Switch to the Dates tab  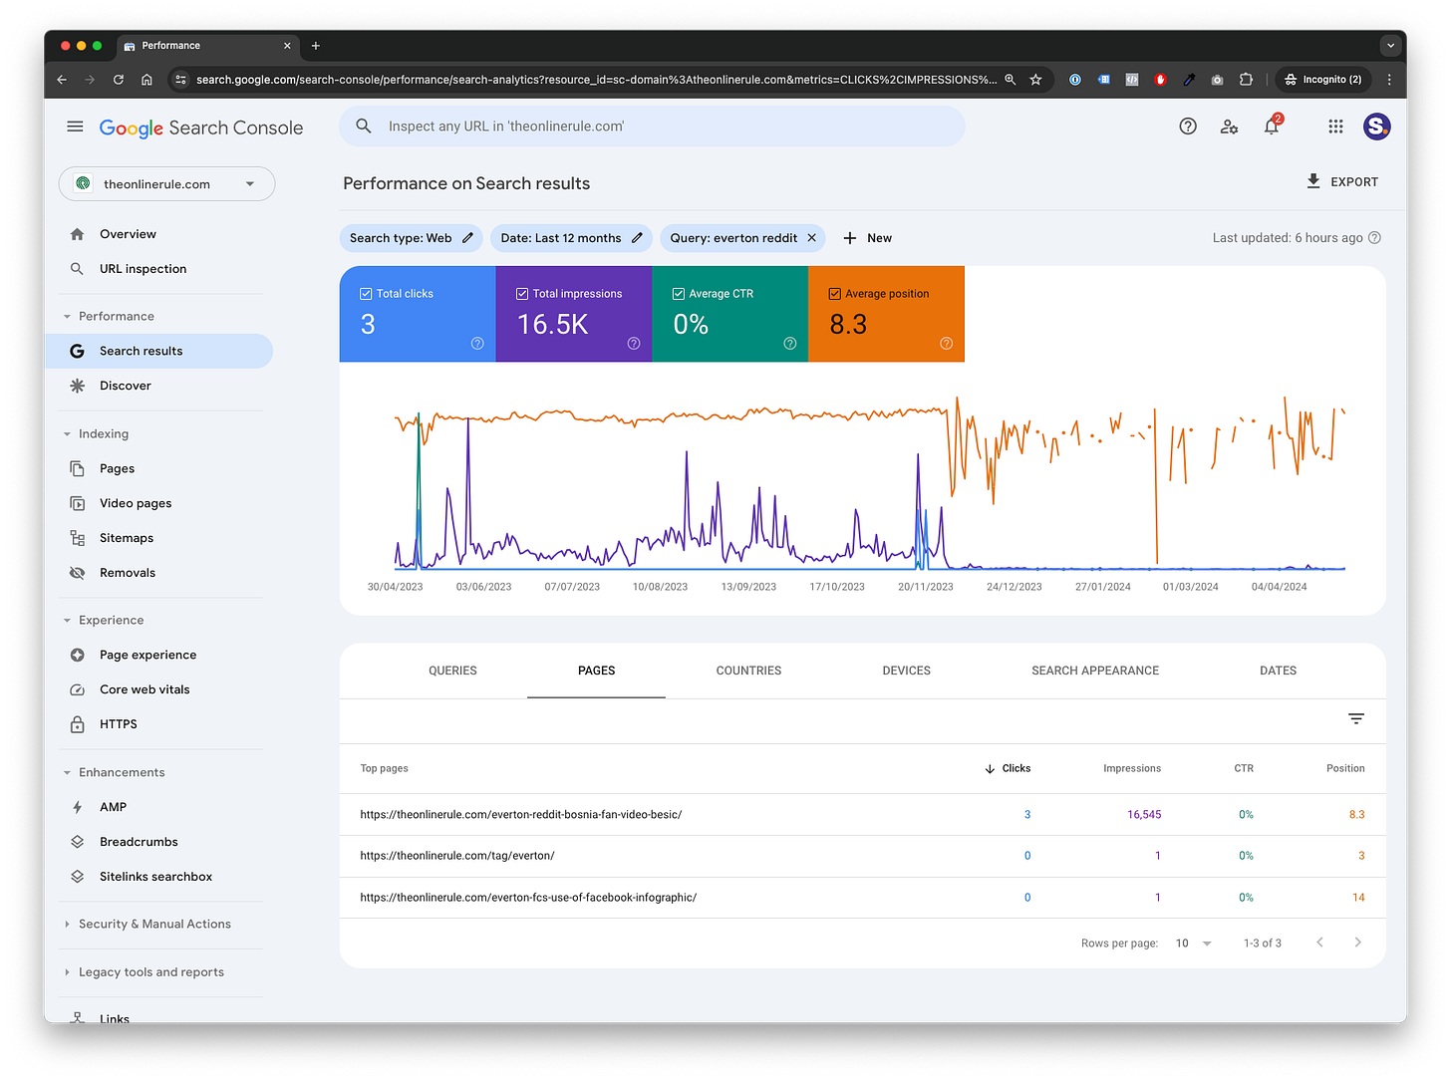click(x=1278, y=671)
